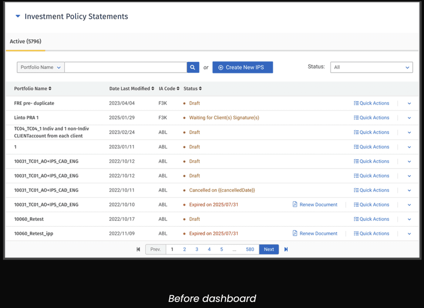Click the 'Linto PRA 1' portfolio name

(26, 118)
